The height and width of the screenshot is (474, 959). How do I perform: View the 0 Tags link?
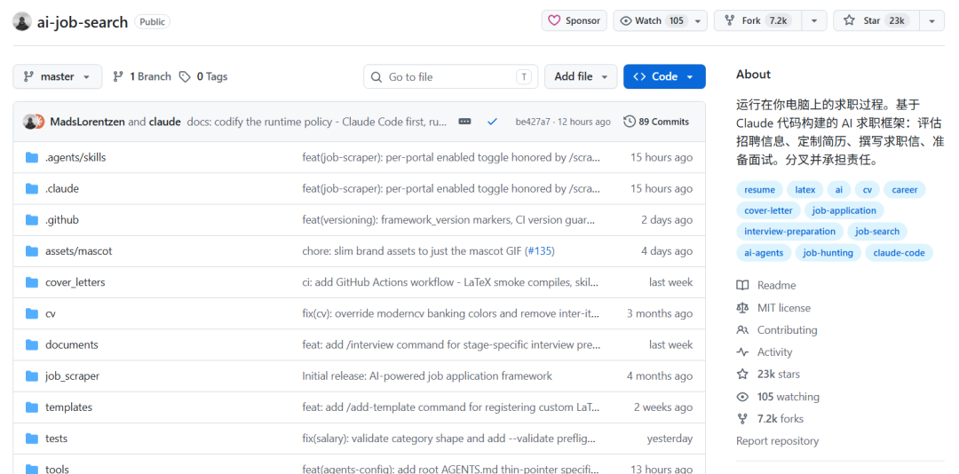point(203,76)
